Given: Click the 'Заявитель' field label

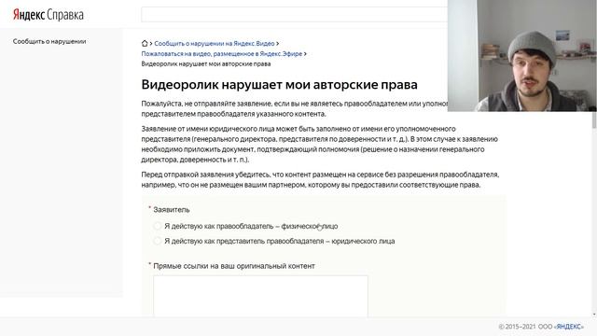Looking at the screenshot, I should (172, 209).
